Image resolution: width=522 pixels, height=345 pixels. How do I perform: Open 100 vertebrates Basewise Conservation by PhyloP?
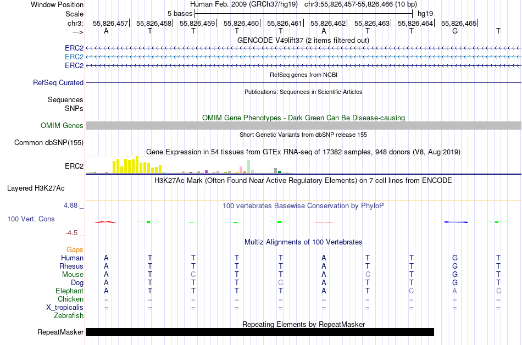click(x=303, y=206)
